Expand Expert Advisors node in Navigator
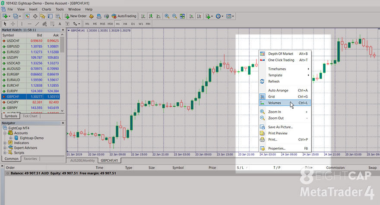This screenshot has width=380, height=205. (5, 148)
